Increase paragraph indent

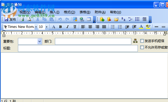(x=134, y=27)
